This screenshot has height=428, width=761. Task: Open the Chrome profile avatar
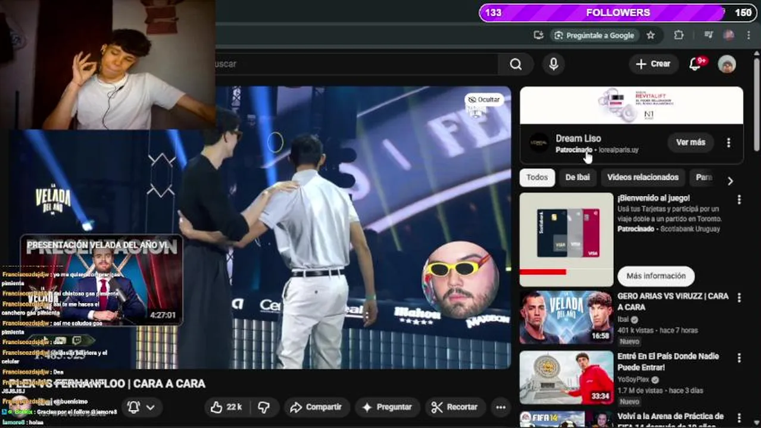[728, 35]
